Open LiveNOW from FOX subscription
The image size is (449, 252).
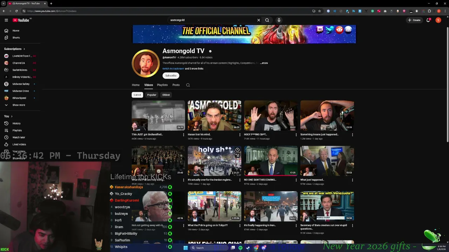(x=20, y=56)
